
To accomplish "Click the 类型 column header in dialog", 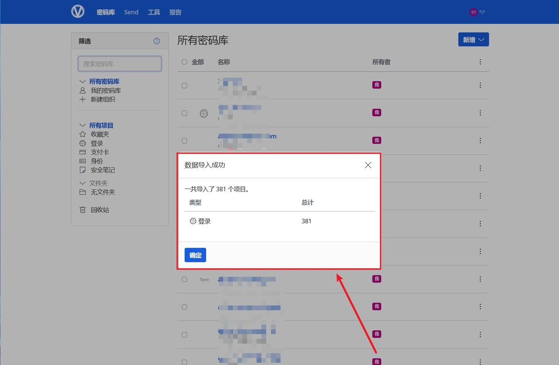I will (195, 203).
